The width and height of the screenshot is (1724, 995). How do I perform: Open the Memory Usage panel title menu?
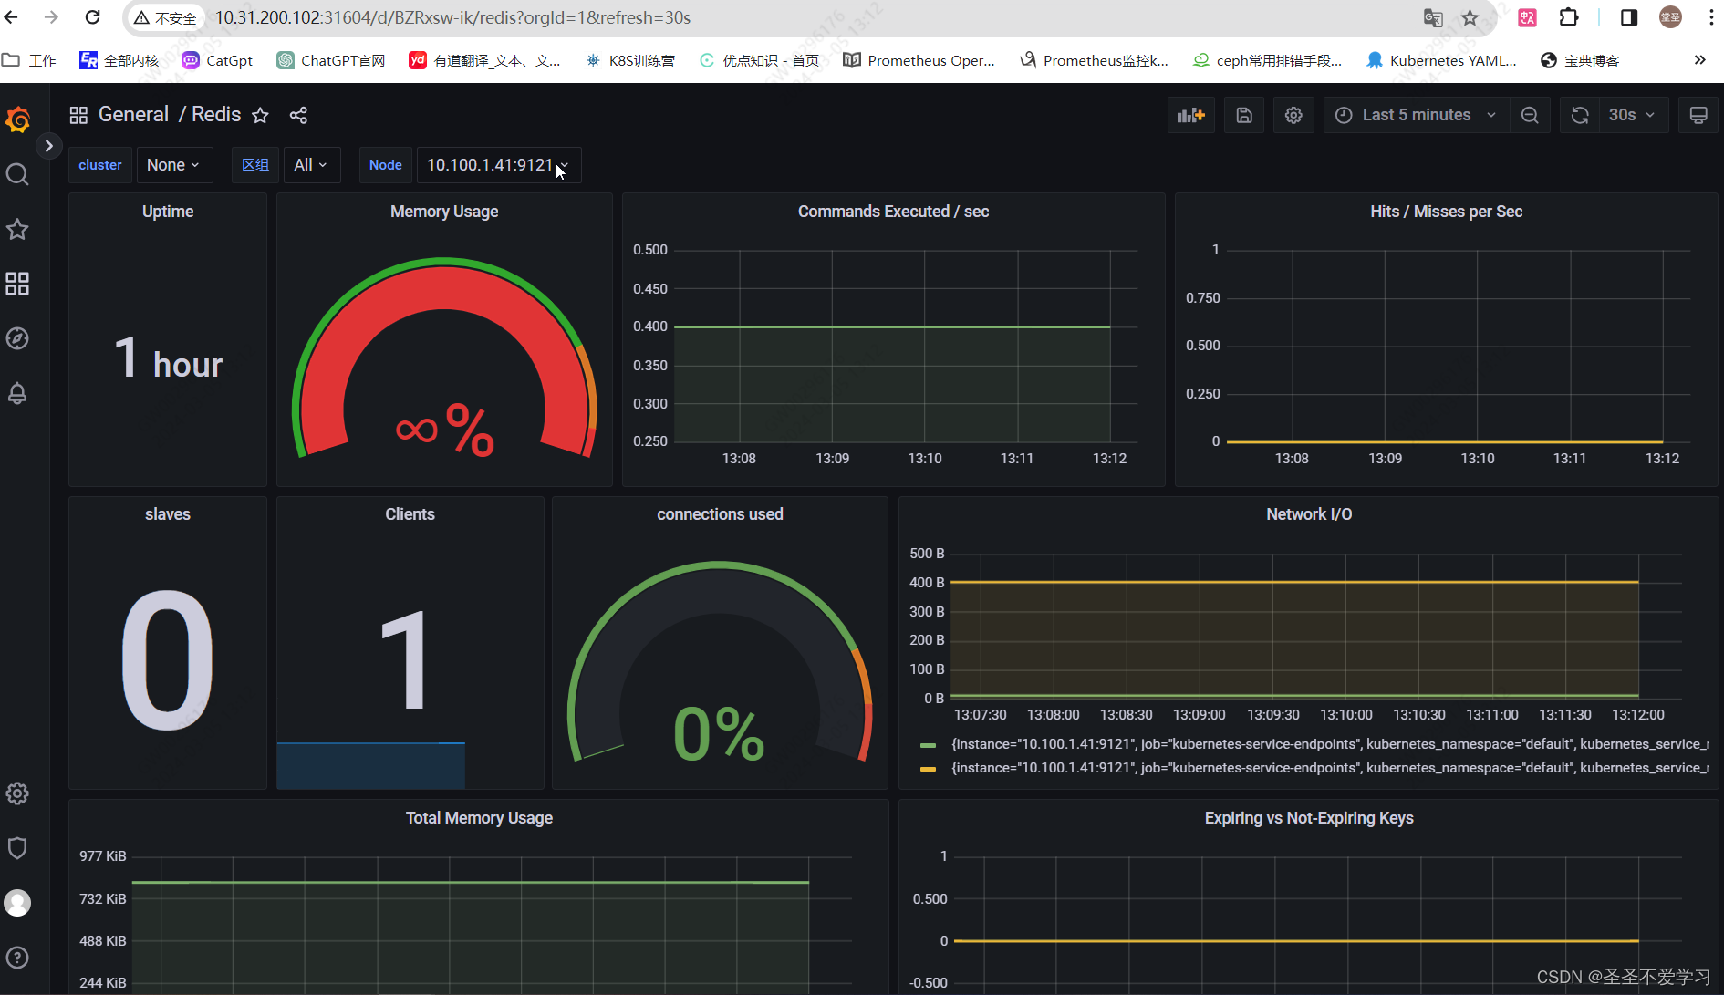(444, 212)
